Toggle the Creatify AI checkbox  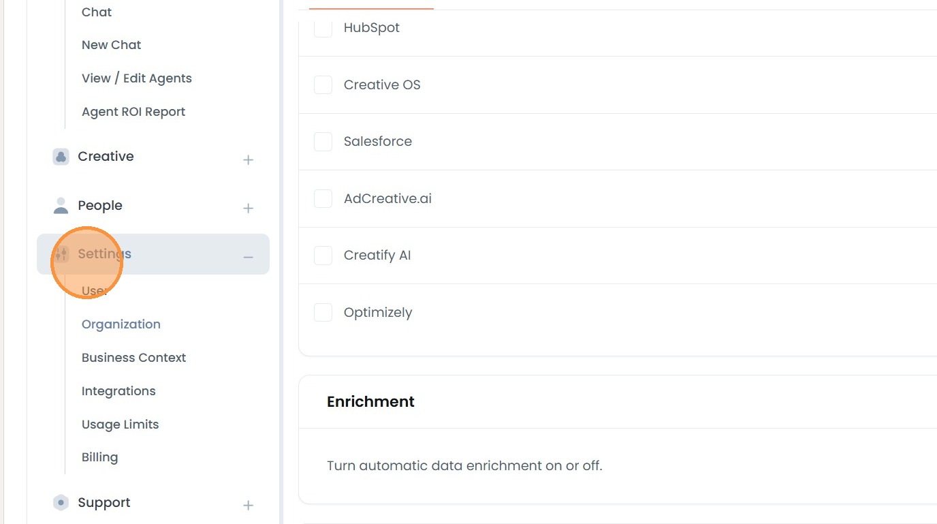click(323, 256)
